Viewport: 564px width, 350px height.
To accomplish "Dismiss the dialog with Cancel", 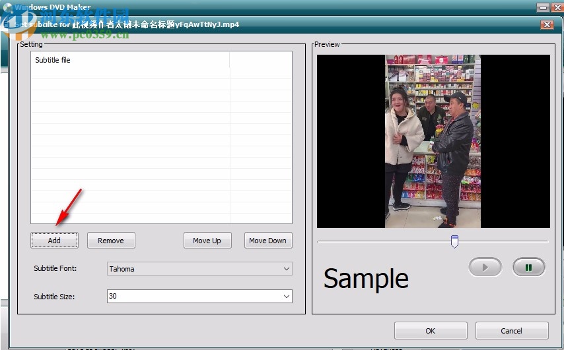I will click(x=512, y=331).
